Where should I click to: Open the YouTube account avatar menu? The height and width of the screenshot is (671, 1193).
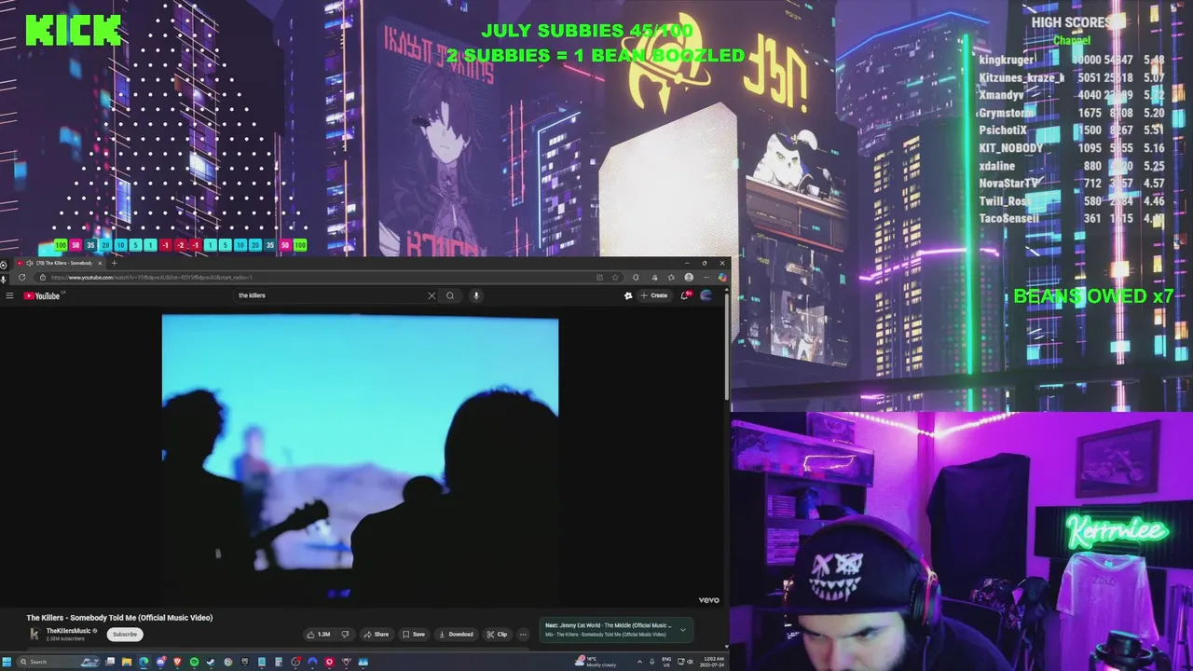[706, 295]
